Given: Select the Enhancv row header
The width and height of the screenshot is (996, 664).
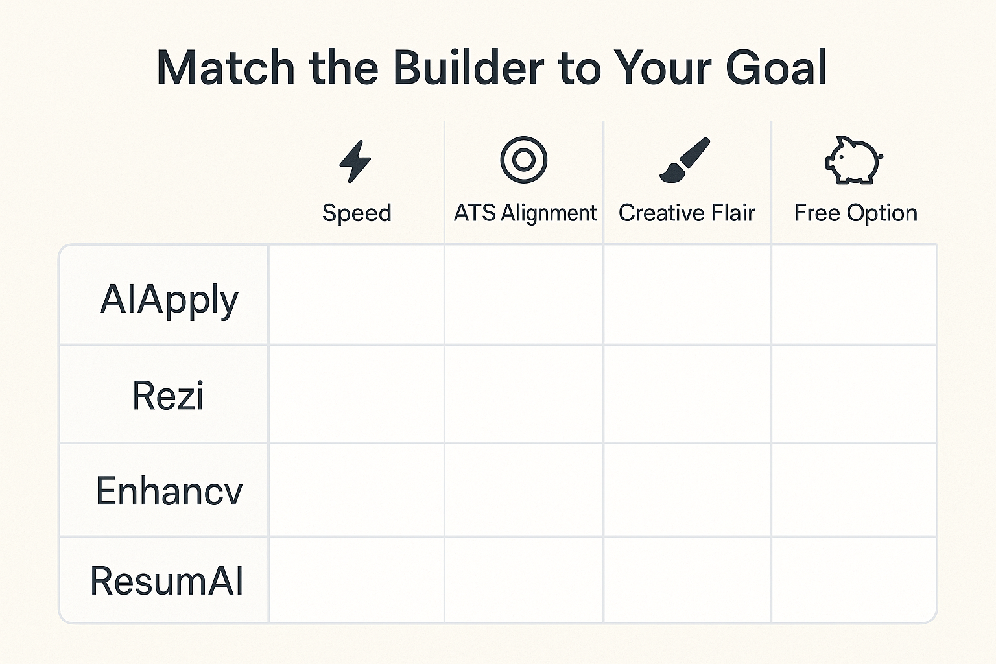Looking at the screenshot, I should (x=169, y=491).
